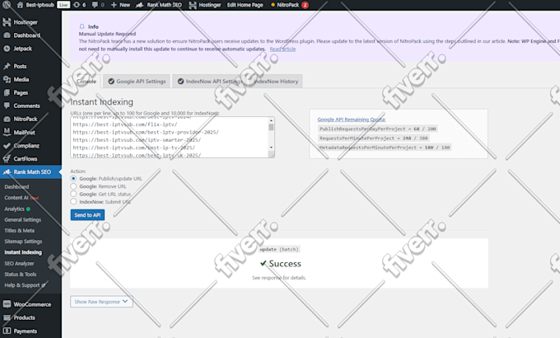Screen dimensions: 560x338
Task: Open SEO Analyzer submenu item
Action: 19,263
